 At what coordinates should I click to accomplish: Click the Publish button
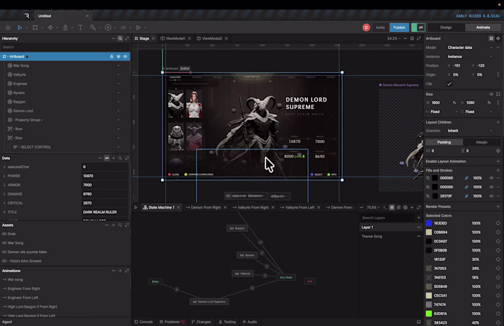click(x=399, y=27)
